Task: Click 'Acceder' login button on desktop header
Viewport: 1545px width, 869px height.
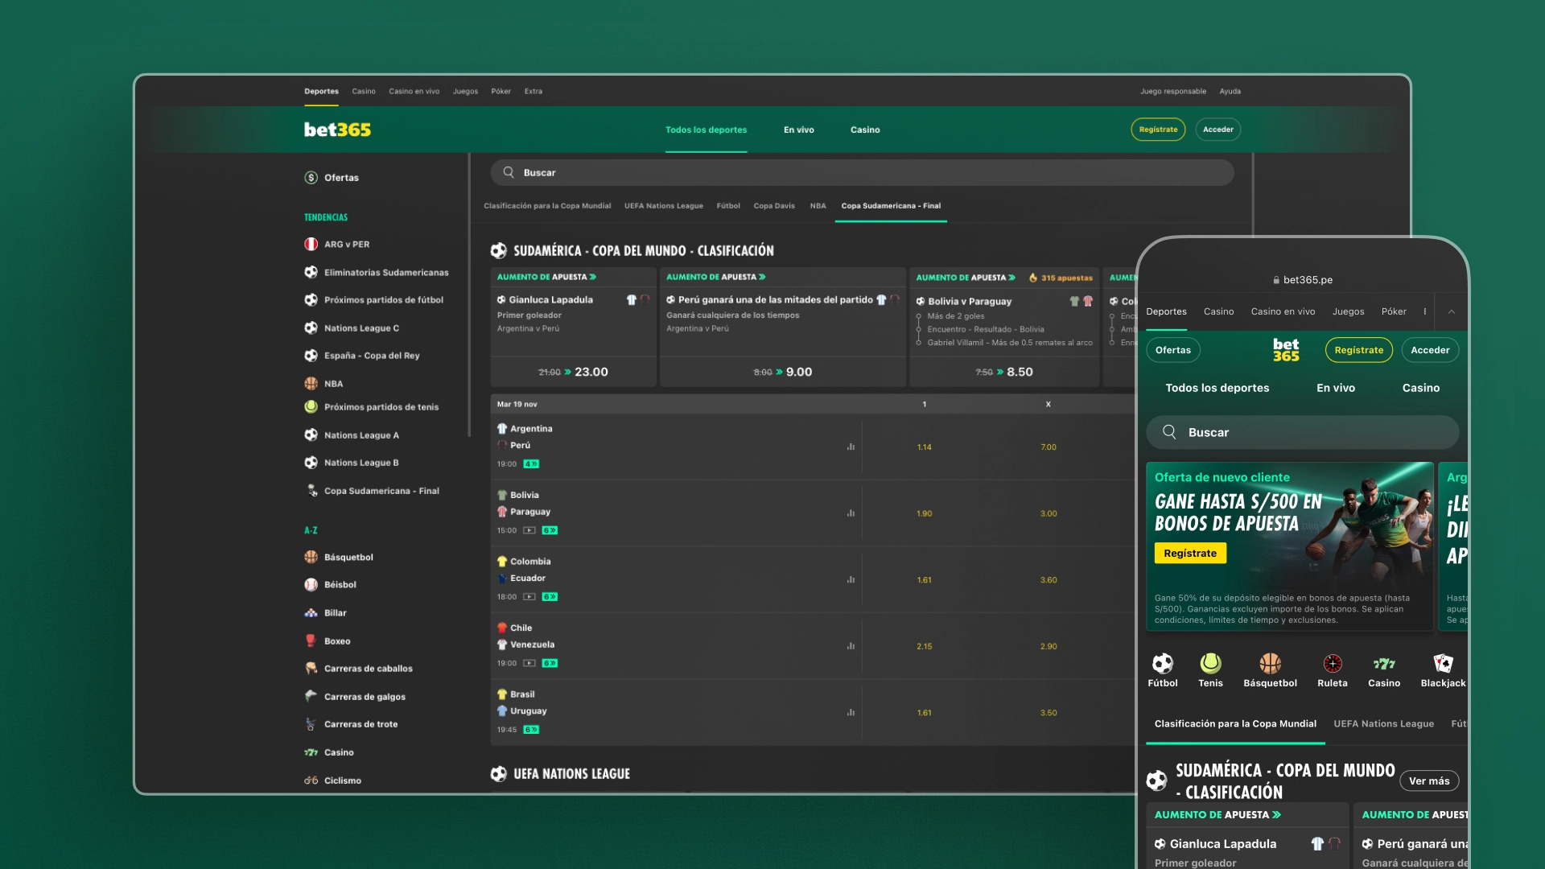Action: coord(1217,129)
